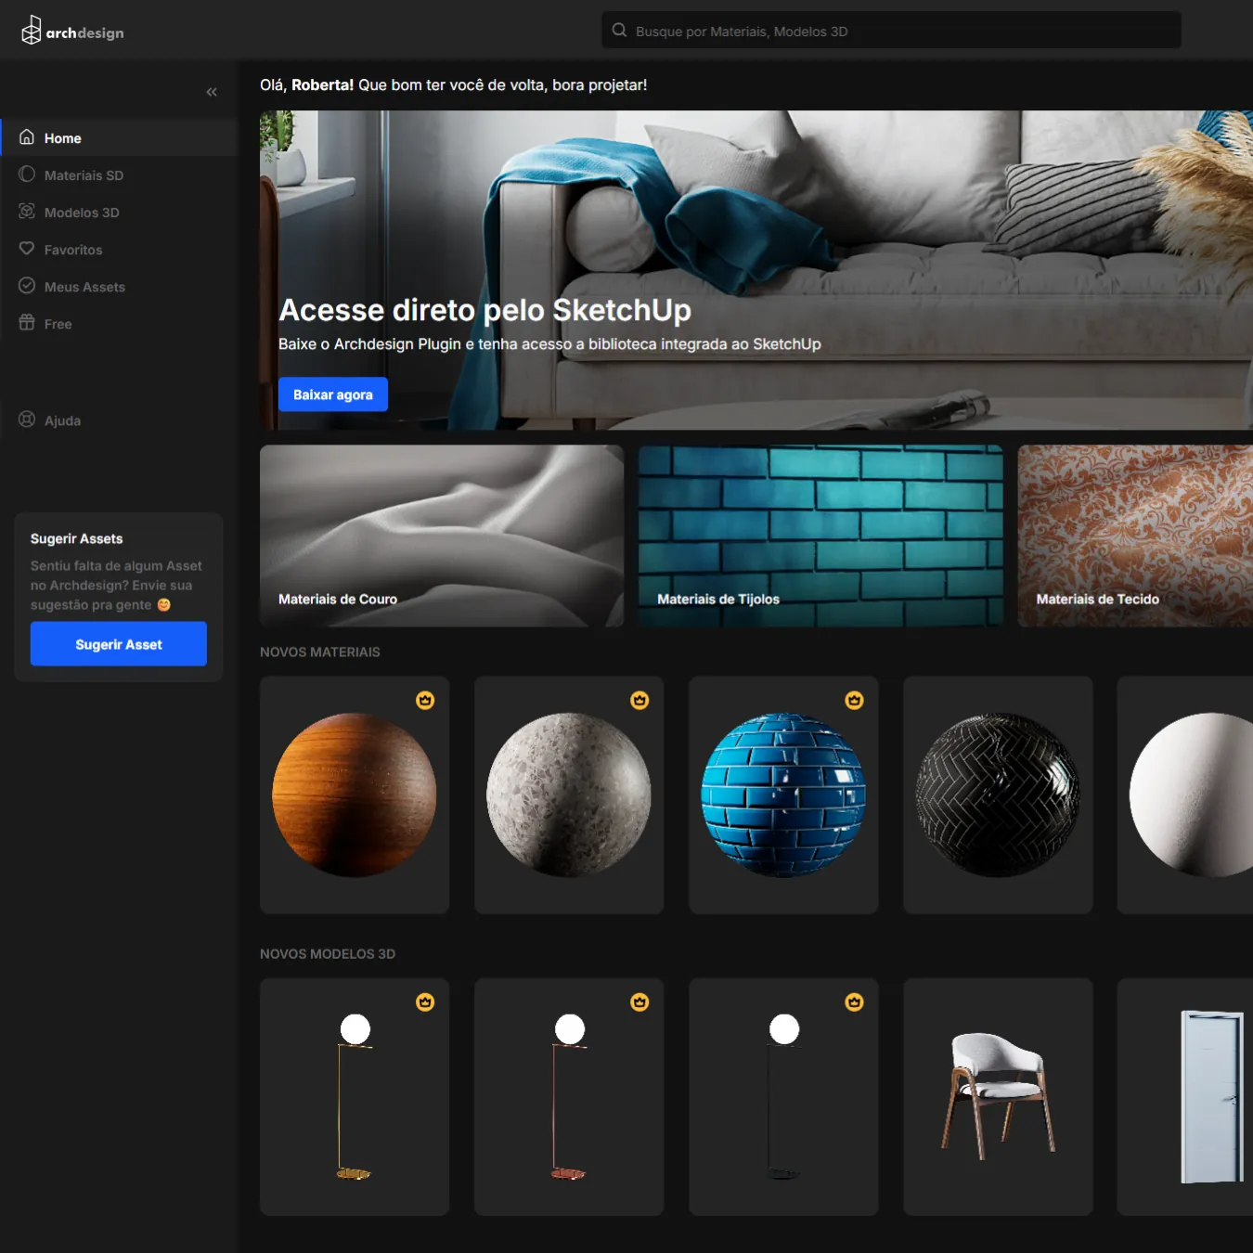Open Materiais de Couro category
Screen dimensions: 1253x1253
(x=442, y=536)
